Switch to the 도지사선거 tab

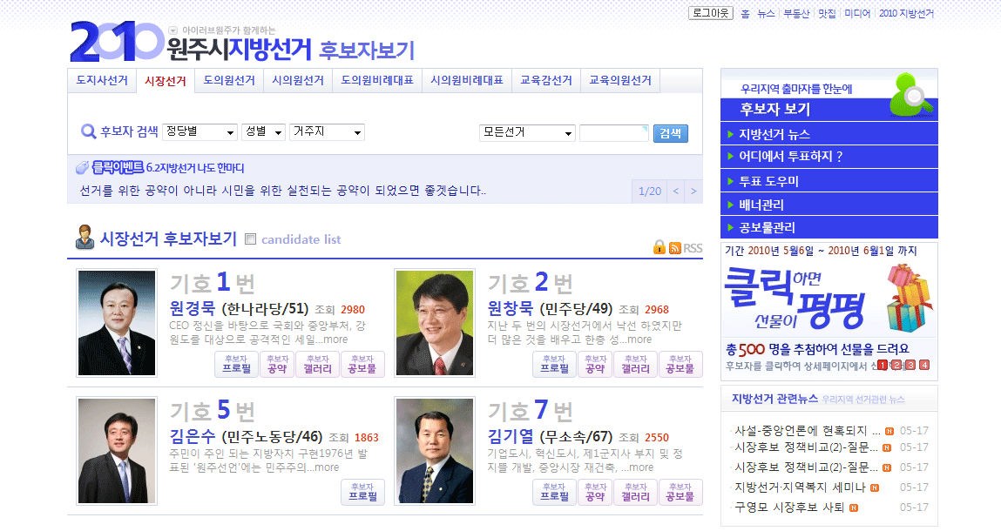(101, 81)
